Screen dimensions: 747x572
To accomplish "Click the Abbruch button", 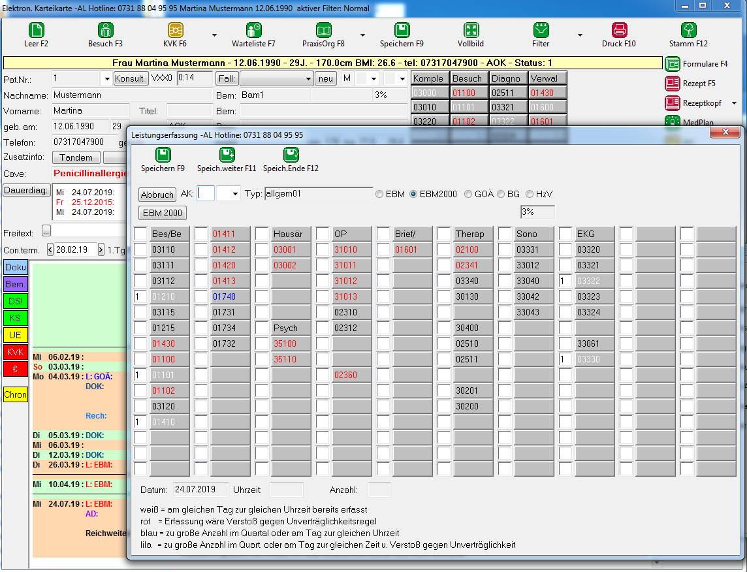I will pyautogui.click(x=157, y=195).
